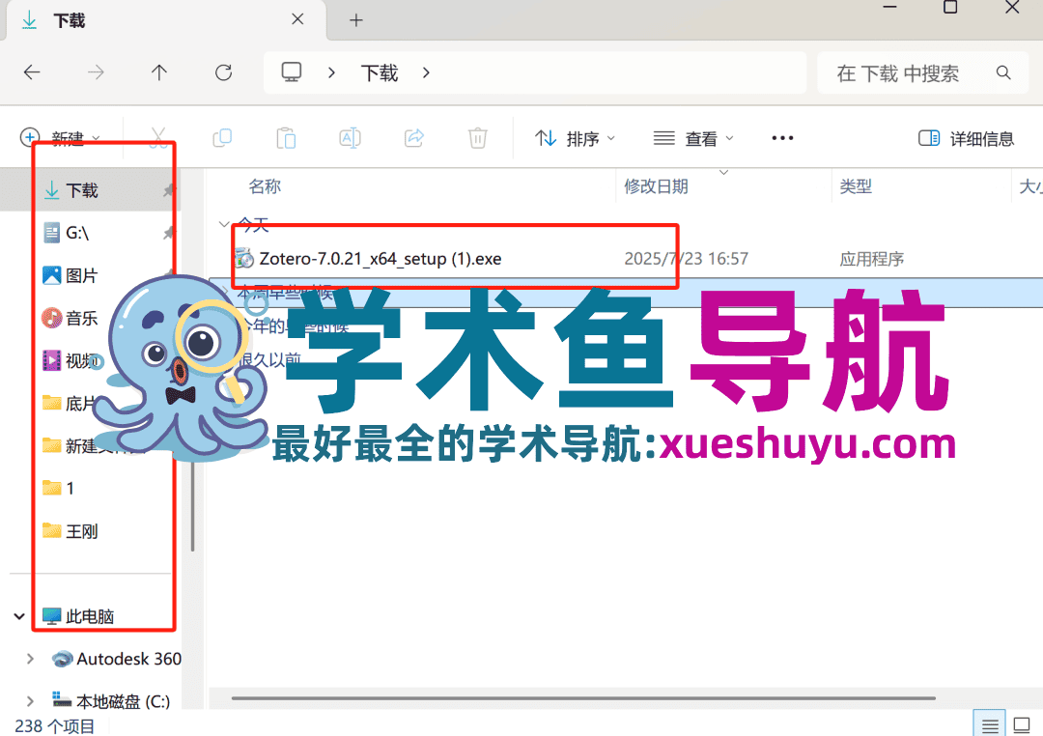Pin focus by clicking 下载 sidebar pin icon
The image size is (1043, 736).
pos(169,189)
